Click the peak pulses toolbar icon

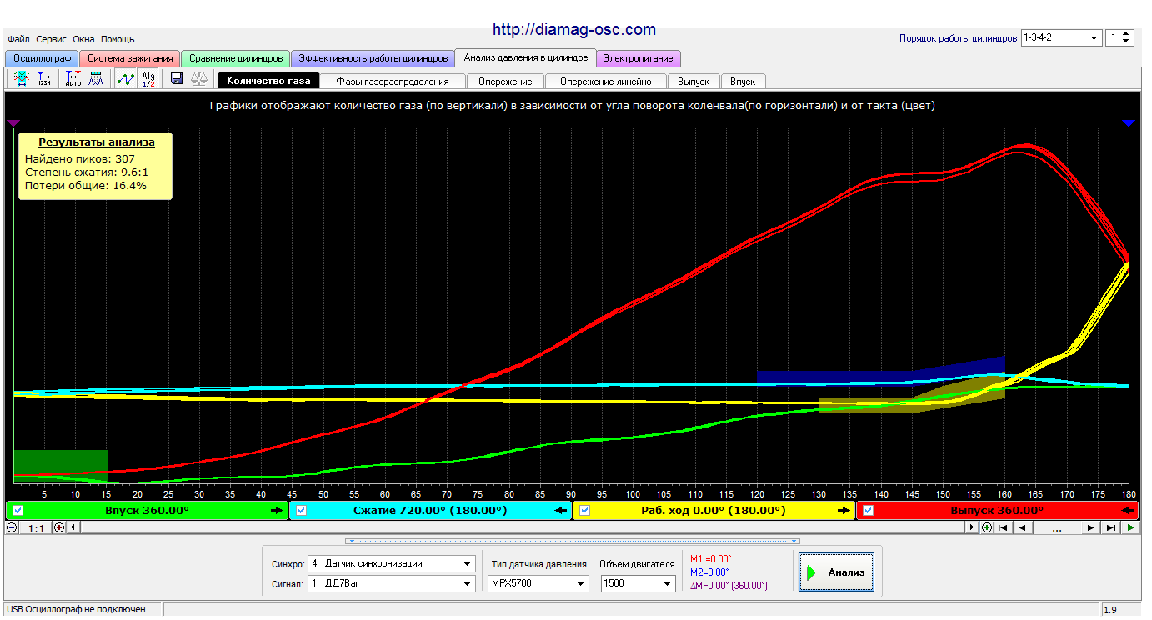pos(96,79)
